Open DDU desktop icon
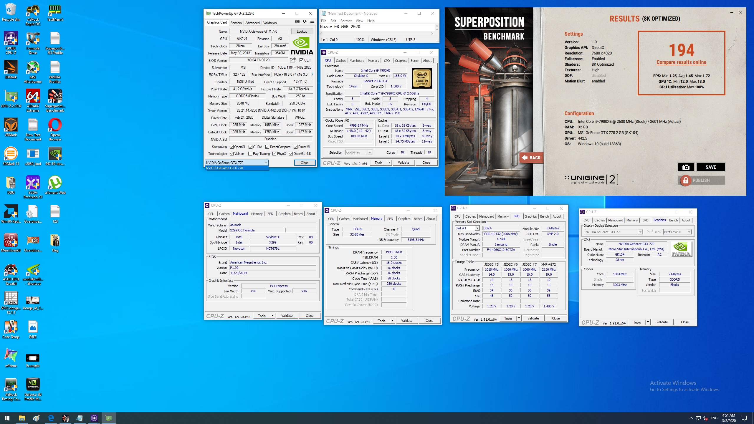The image size is (754, 424). 11,185
